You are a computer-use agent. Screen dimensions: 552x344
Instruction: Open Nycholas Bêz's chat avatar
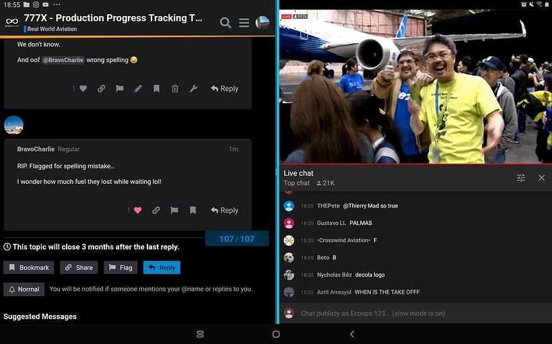coord(289,275)
